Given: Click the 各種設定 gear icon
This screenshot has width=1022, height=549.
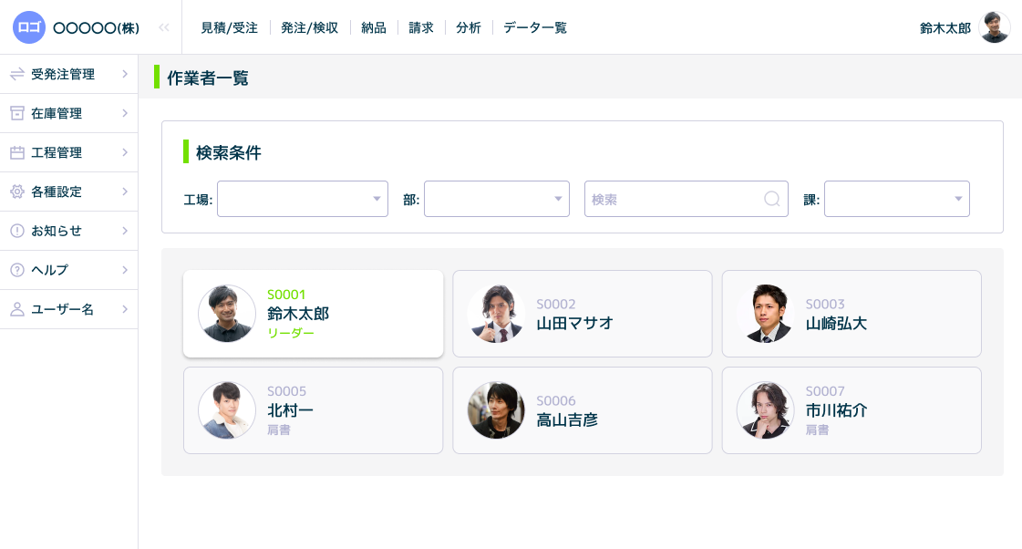Looking at the screenshot, I should [16, 192].
